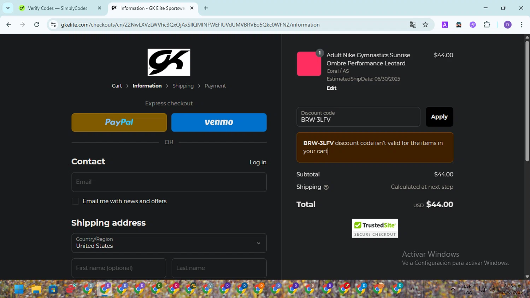This screenshot has width=530, height=298.
Task: Click the vertical page scrollbar
Action: pyautogui.click(x=527, y=101)
